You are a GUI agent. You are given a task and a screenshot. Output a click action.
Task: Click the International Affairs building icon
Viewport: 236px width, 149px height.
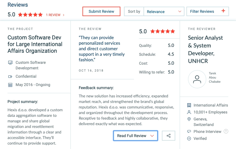[189, 105]
